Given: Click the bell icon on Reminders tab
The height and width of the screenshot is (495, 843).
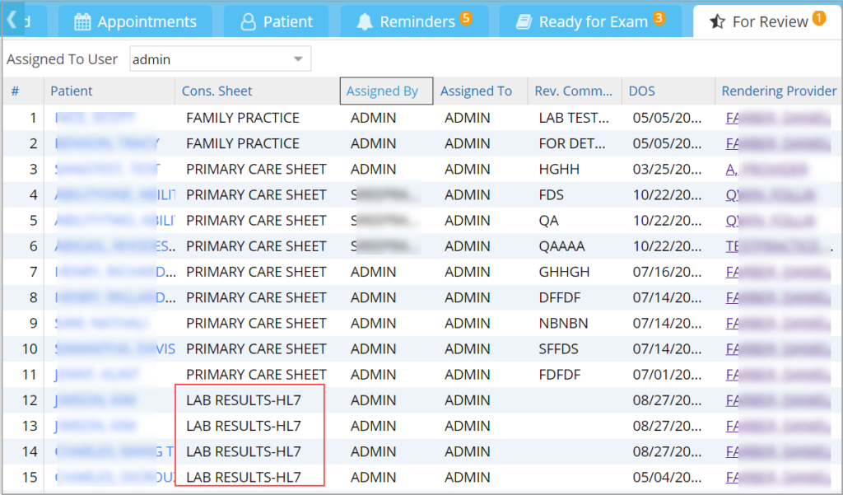Looking at the screenshot, I should pos(365,22).
